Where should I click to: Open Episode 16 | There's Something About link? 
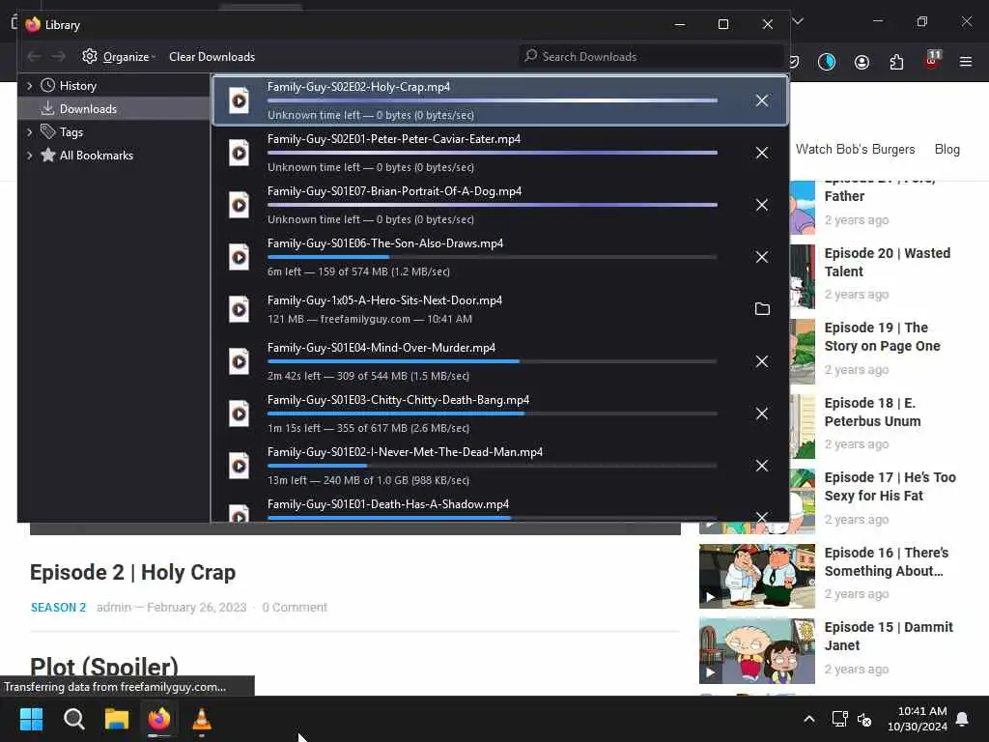coord(887,561)
